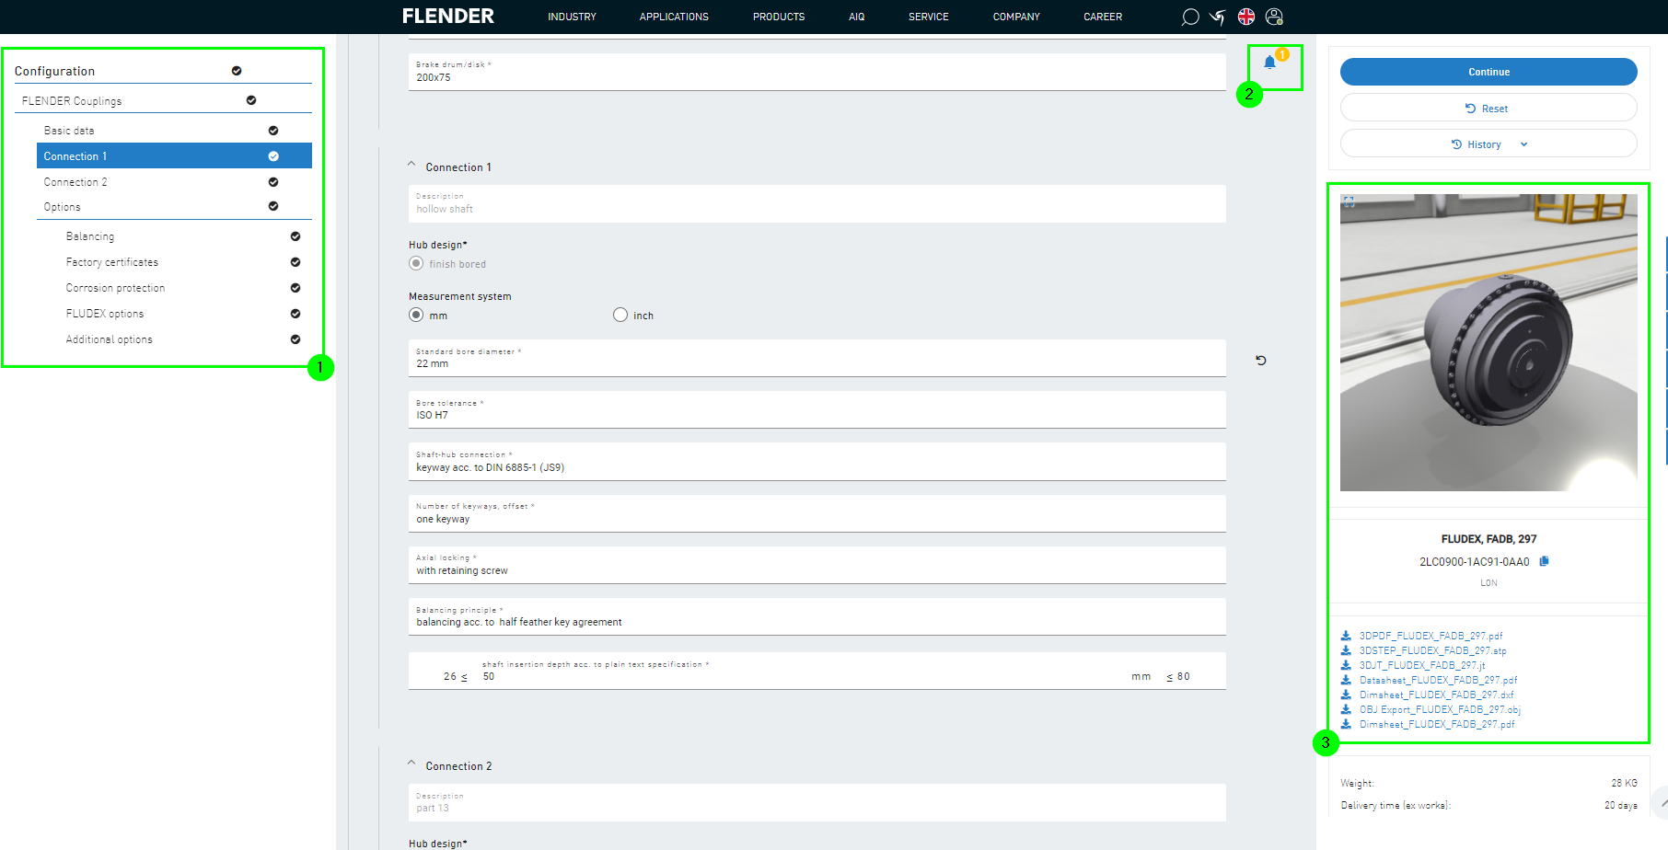Screen dimensions: 1668x850
Task: Download Dimsheet_FLUDEX_FADB_297.pdf icon
Action: 1346,724
